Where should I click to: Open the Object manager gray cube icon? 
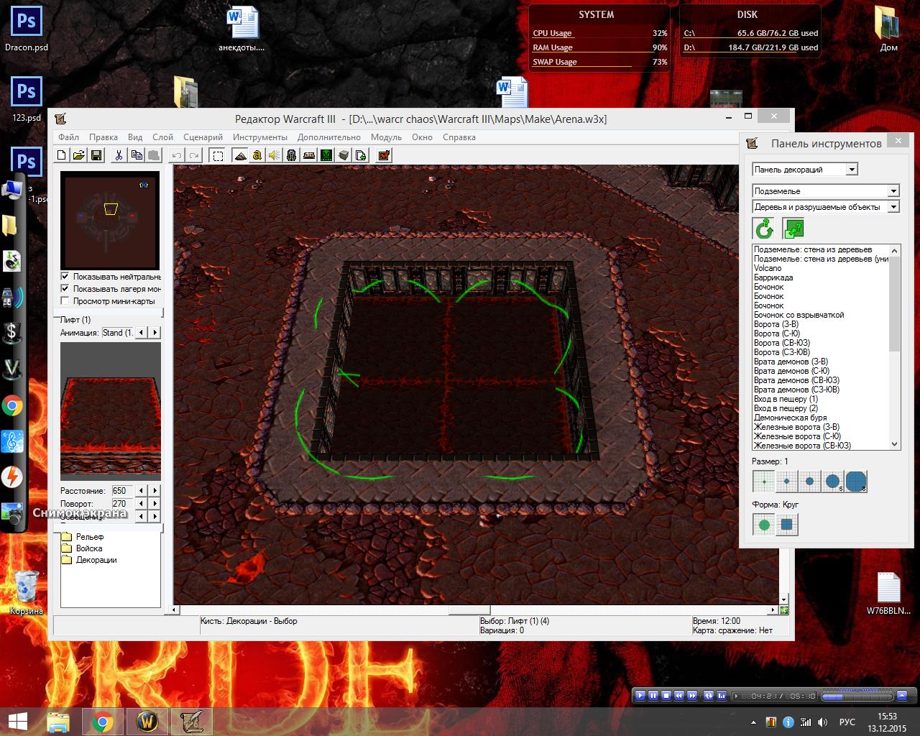[x=344, y=155]
